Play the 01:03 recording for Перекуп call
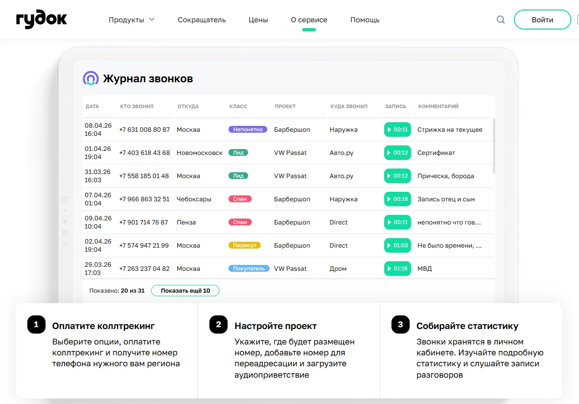Screen dimensions: 579x404 click(x=397, y=245)
